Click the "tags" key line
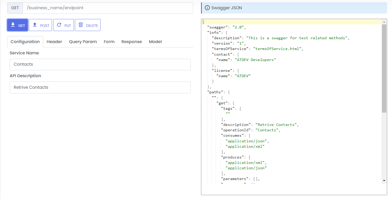392x199 pixels. pos(231,108)
